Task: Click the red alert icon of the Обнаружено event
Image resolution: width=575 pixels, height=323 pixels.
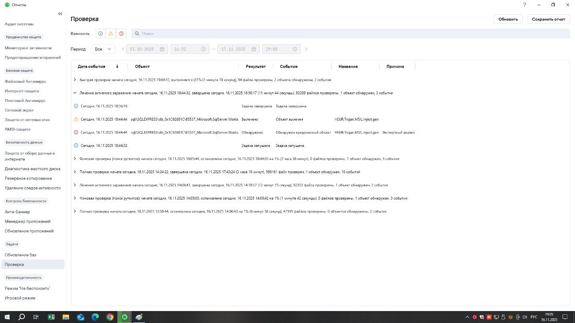Action: tap(76, 132)
